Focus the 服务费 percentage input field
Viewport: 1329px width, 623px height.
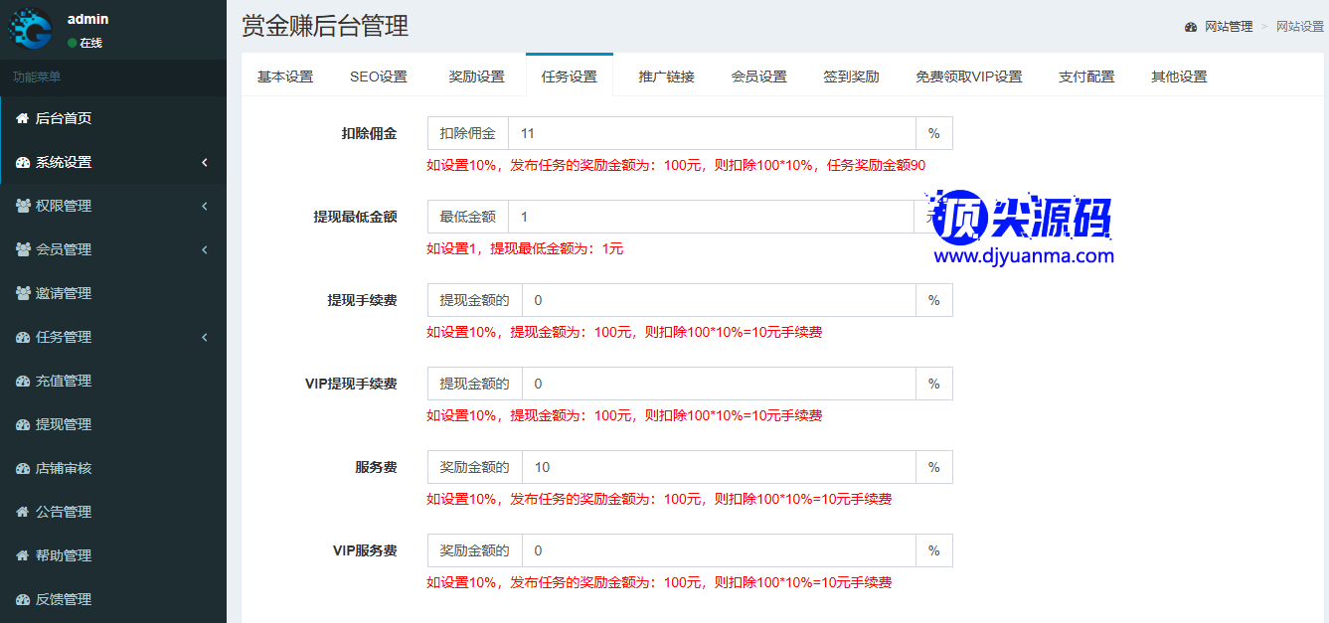click(718, 467)
